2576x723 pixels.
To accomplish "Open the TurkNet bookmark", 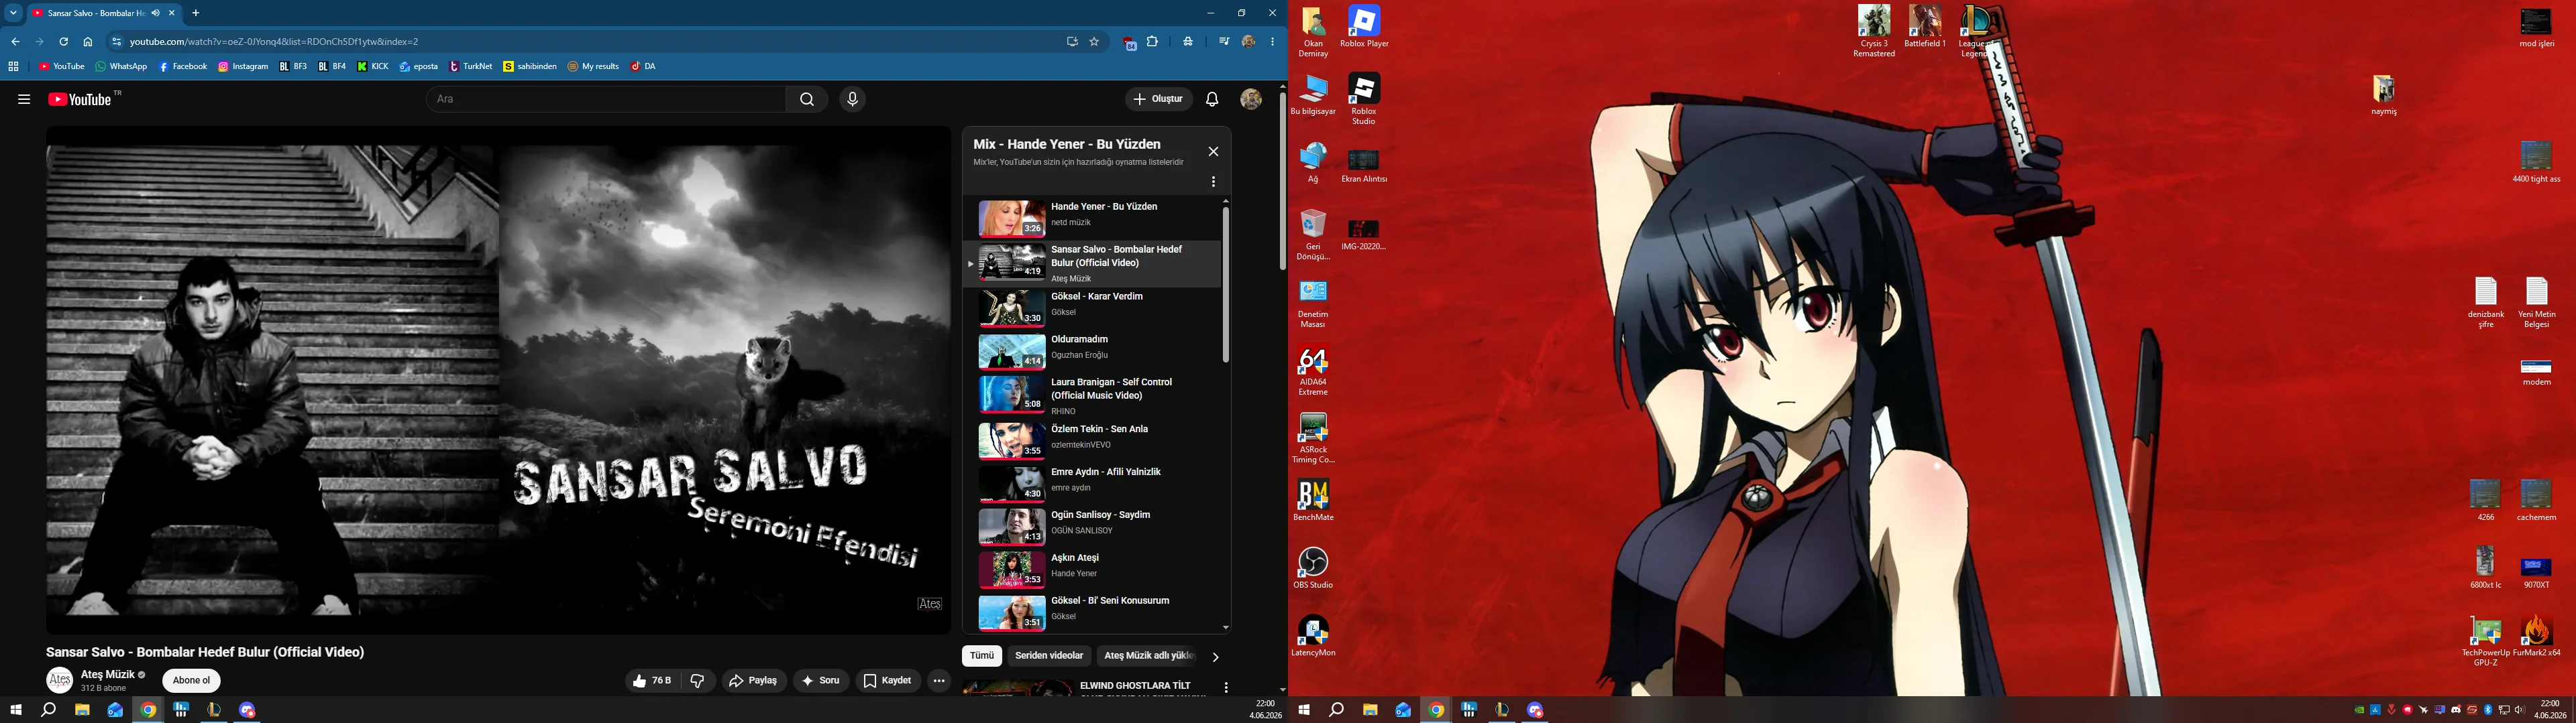I will [471, 67].
